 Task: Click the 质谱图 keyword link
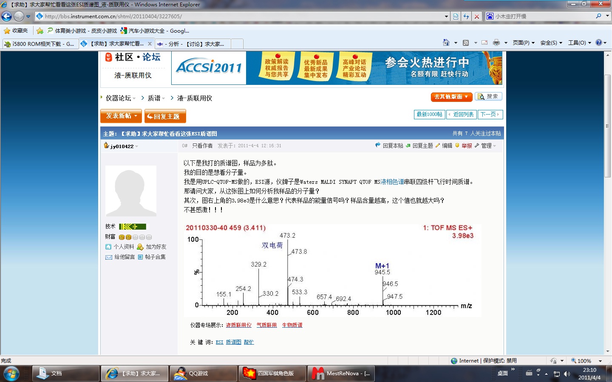[233, 342]
